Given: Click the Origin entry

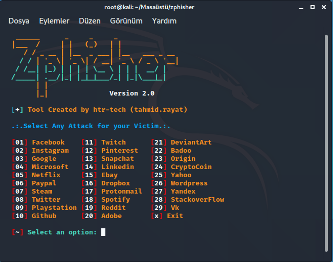Looking at the screenshot, I should coord(183,159).
